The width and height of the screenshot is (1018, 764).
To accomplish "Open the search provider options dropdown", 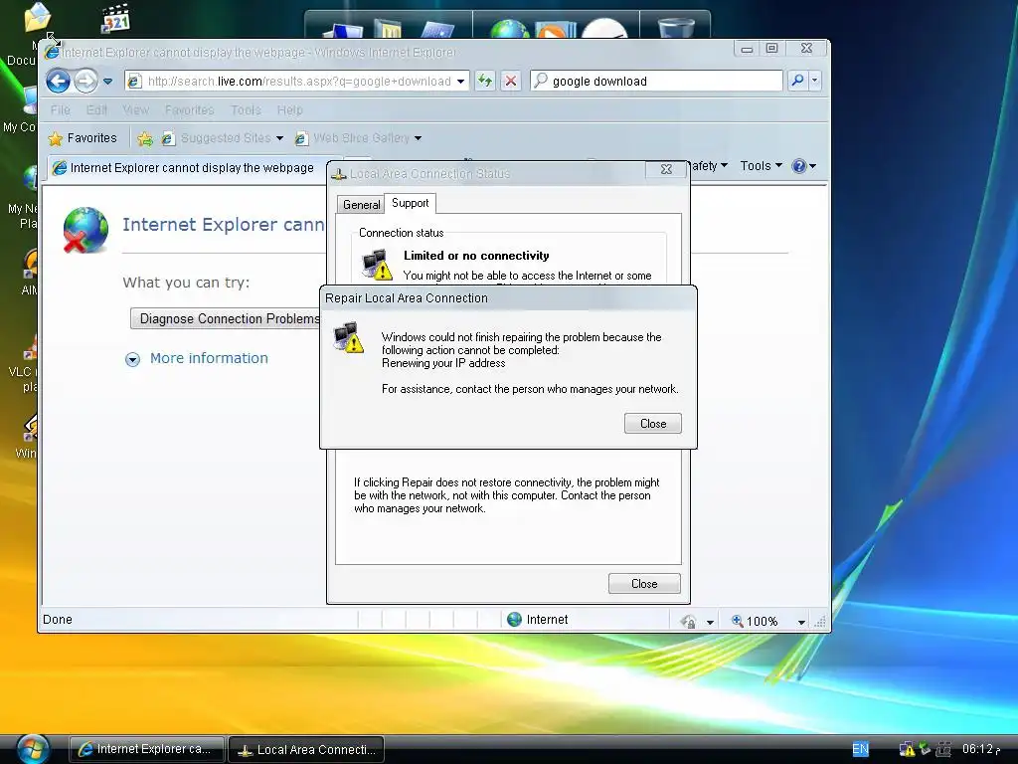I will pyautogui.click(x=815, y=81).
